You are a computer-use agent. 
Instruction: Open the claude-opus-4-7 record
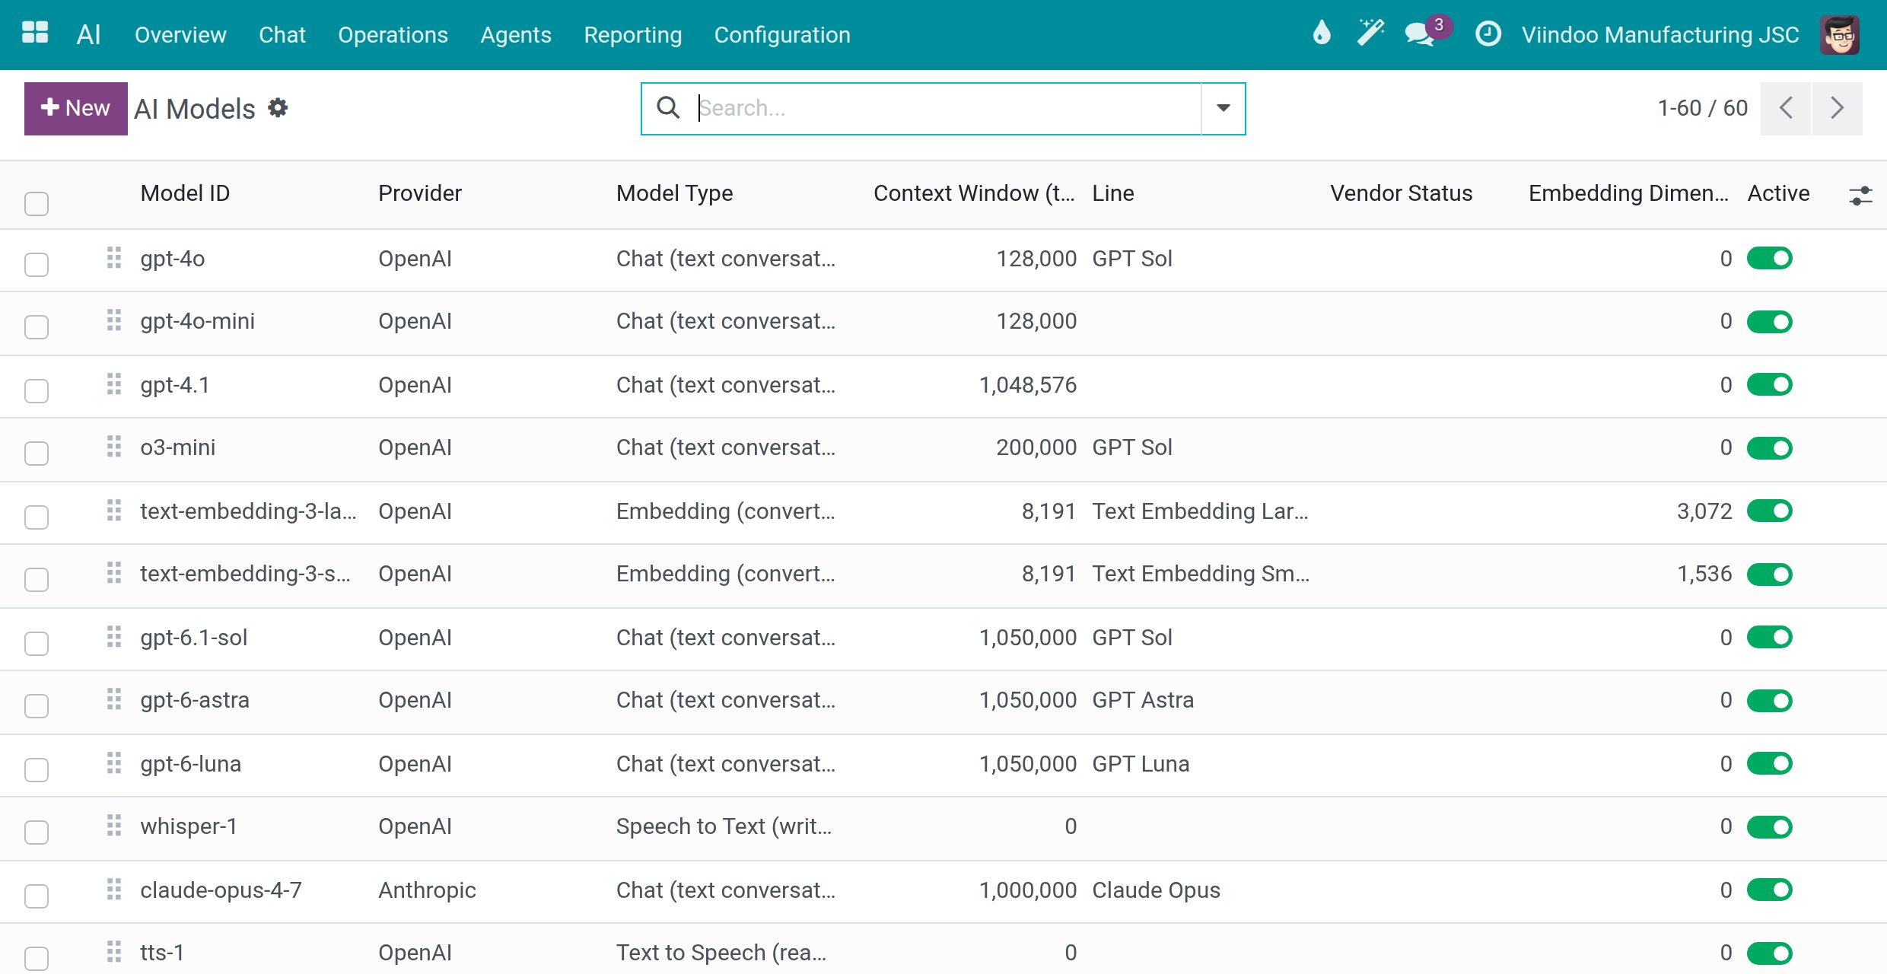221,890
